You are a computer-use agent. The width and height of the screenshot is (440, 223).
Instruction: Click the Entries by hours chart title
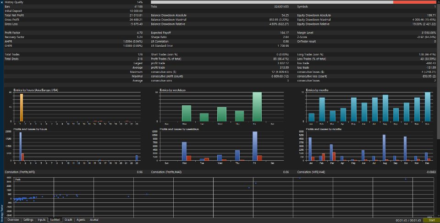coord(36,90)
